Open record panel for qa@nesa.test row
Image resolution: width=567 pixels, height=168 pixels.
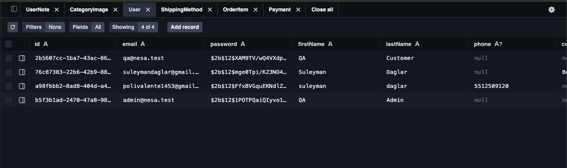tap(22, 58)
